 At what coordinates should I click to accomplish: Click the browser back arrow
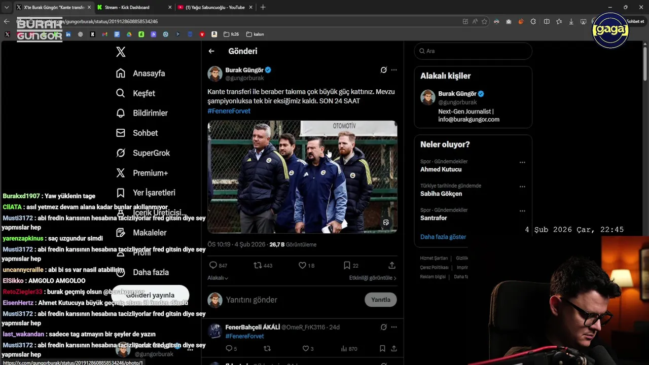pos(7,21)
